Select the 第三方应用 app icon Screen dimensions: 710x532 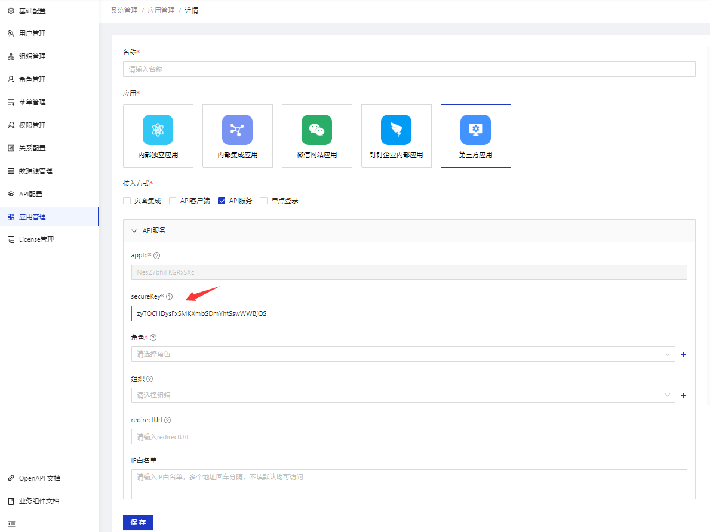pos(475,130)
